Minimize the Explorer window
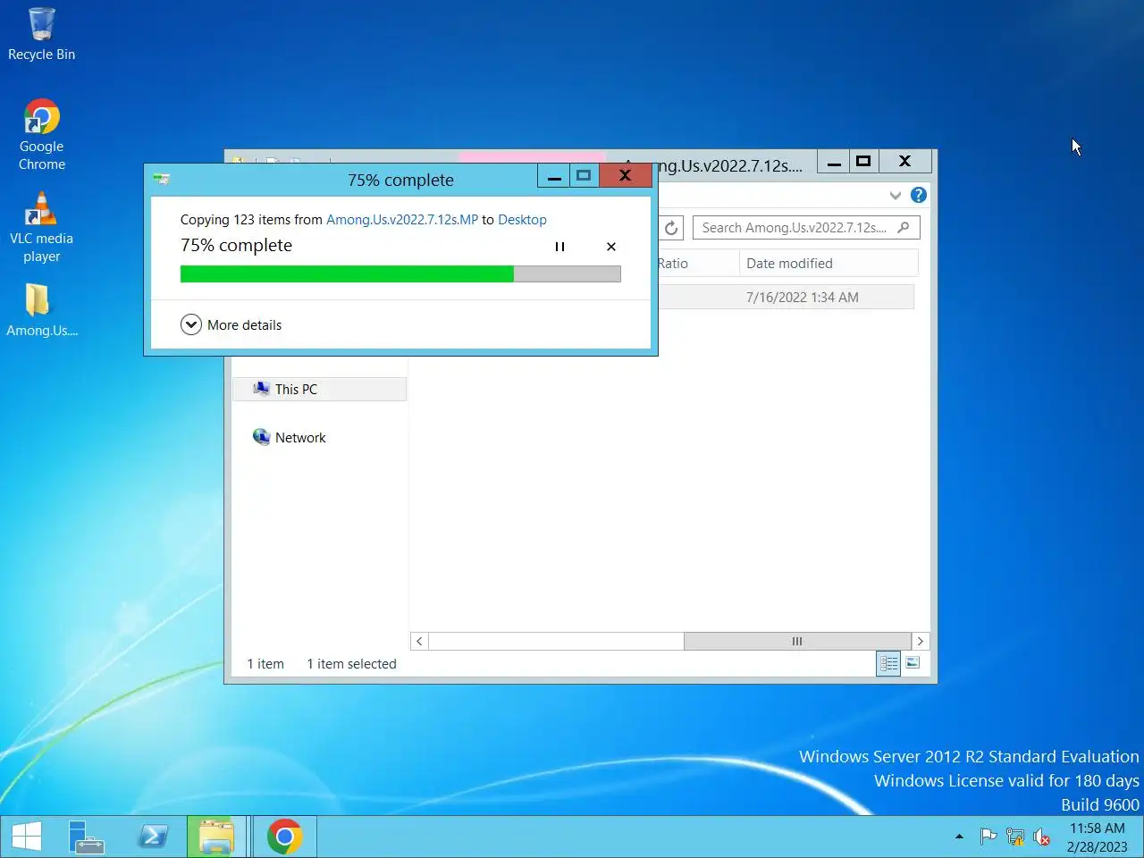1144x858 pixels. coord(834,162)
